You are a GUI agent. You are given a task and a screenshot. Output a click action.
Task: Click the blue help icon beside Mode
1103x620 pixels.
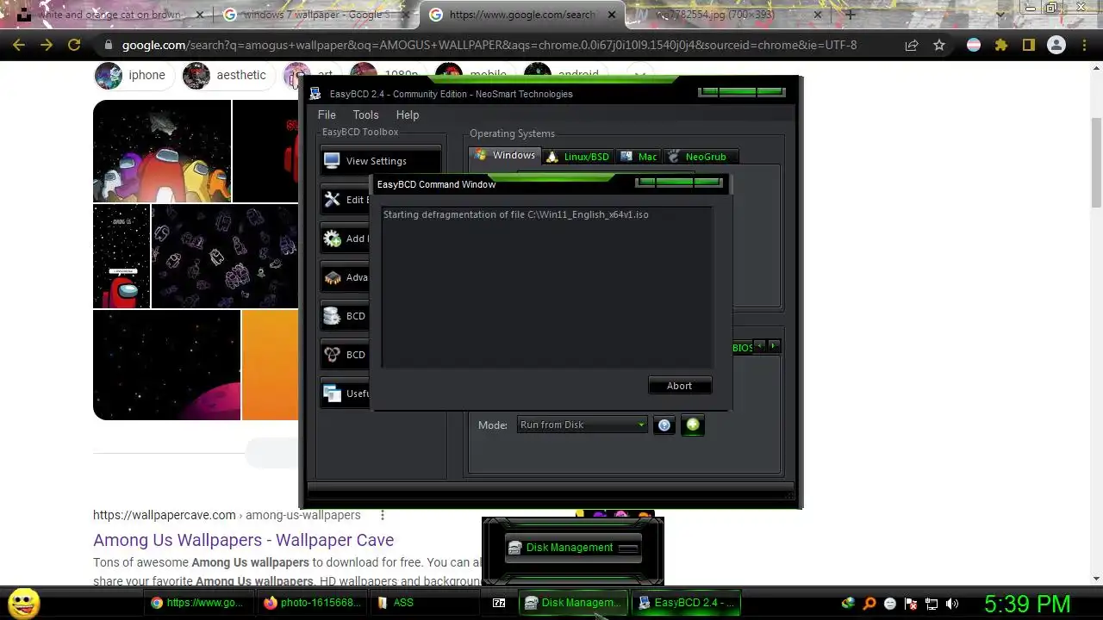[x=664, y=425]
